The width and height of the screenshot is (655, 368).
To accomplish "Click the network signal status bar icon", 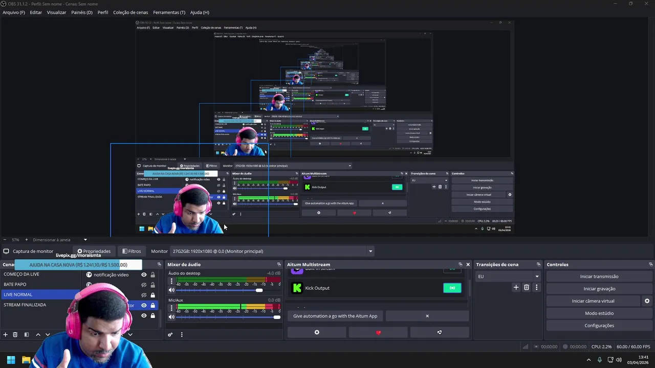I will click(x=525, y=347).
